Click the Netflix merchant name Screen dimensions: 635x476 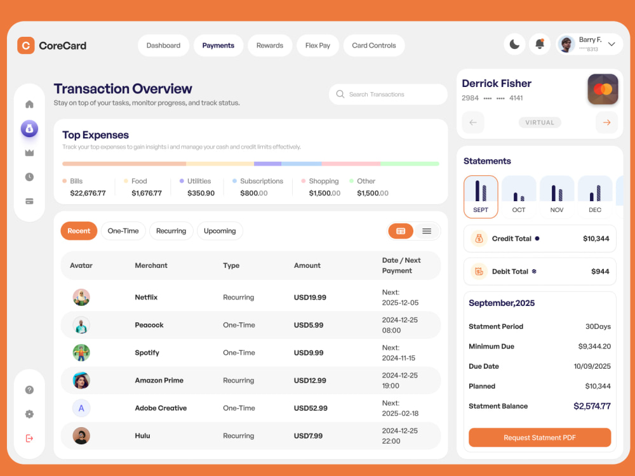pyautogui.click(x=146, y=297)
